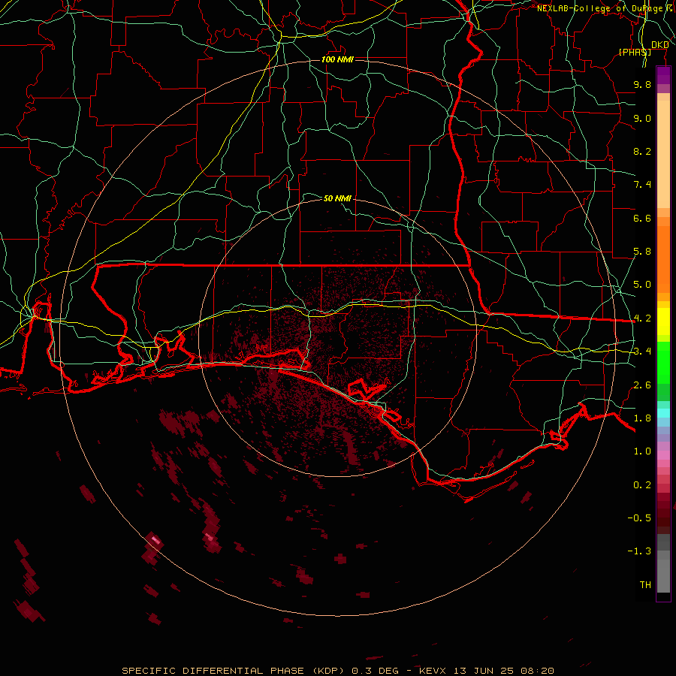The image size is (676, 676).
Task: Click the 5.8 scale value
Action: coord(642,252)
